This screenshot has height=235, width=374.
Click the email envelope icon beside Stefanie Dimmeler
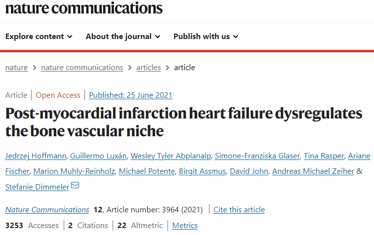pyautogui.click(x=75, y=186)
